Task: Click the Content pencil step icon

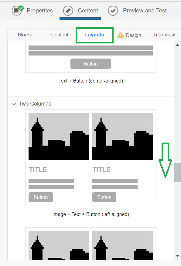Action: pyautogui.click(x=68, y=11)
